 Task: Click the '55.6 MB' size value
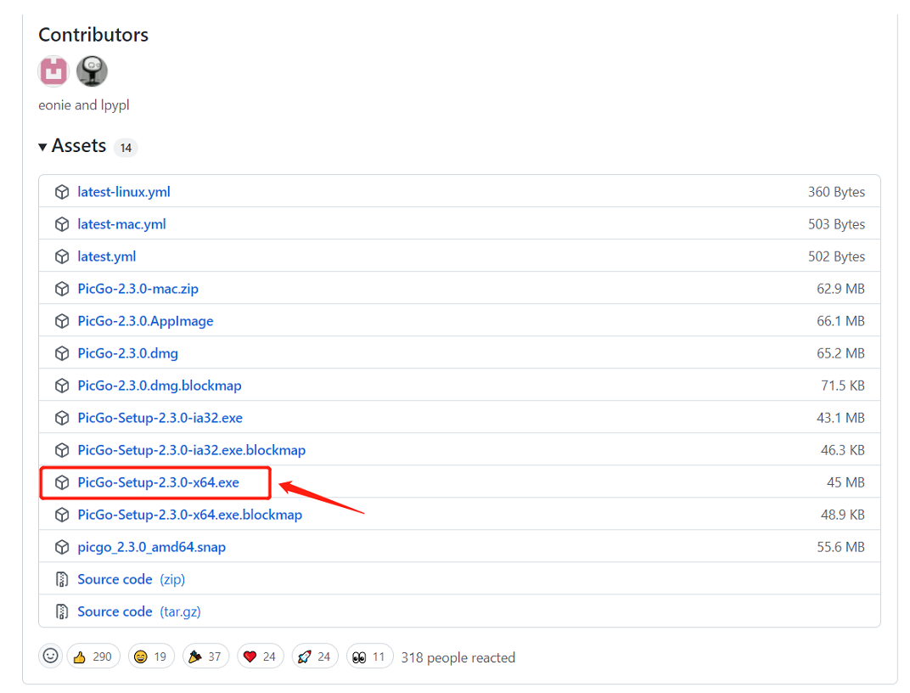pos(841,547)
